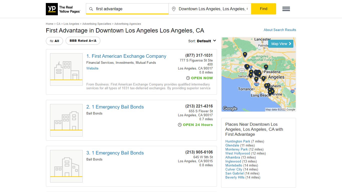Click the thumbnail for listing 3 Bail Bonds
The image size is (342, 192).
(x=66, y=166)
